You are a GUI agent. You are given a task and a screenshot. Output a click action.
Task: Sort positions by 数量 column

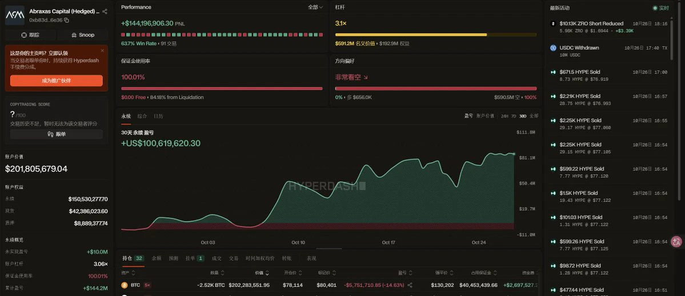tap(217, 273)
